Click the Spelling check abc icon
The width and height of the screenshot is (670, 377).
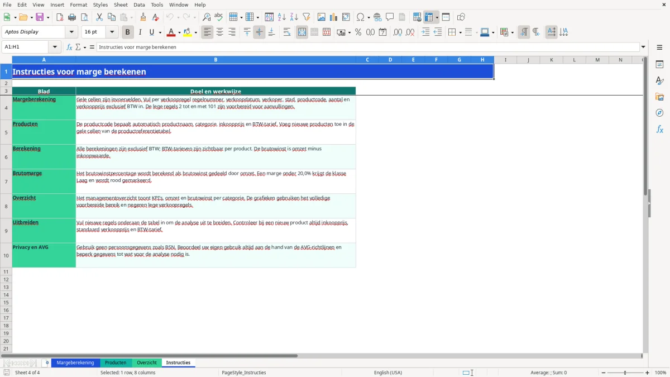tap(219, 17)
